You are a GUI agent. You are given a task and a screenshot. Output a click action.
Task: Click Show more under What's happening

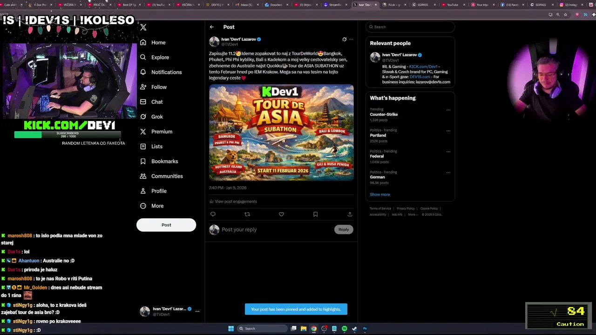(380, 194)
